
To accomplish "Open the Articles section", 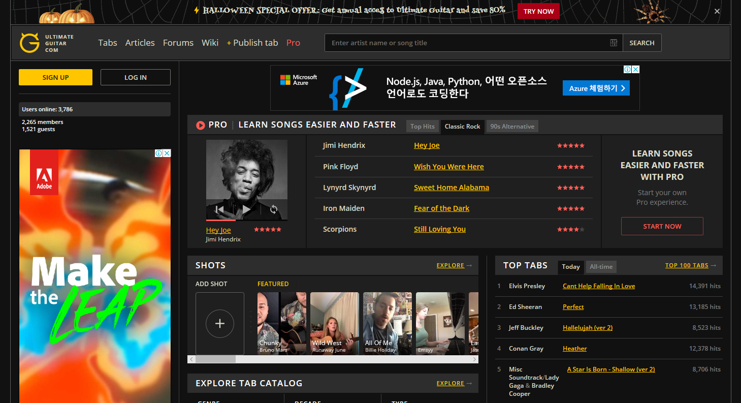I will click(x=140, y=43).
